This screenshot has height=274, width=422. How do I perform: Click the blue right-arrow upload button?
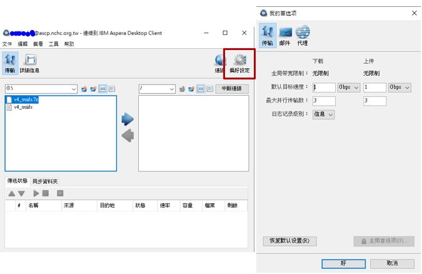pyautogui.click(x=128, y=119)
